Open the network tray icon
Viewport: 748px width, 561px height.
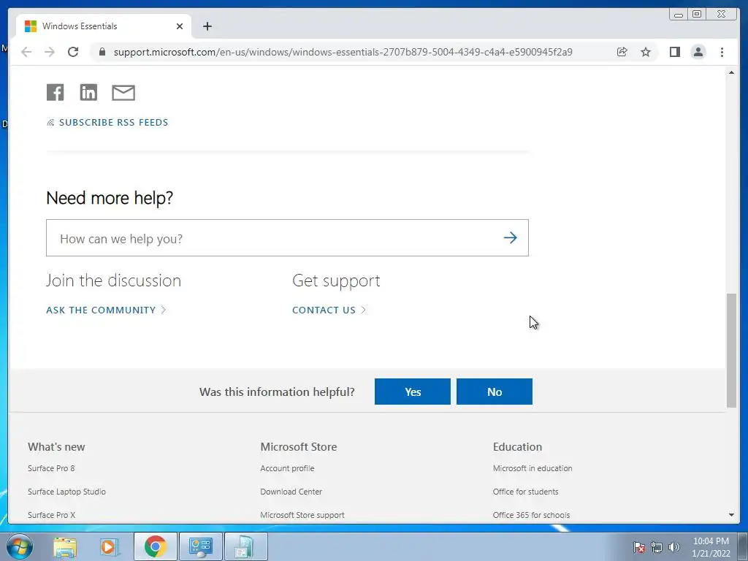(657, 547)
